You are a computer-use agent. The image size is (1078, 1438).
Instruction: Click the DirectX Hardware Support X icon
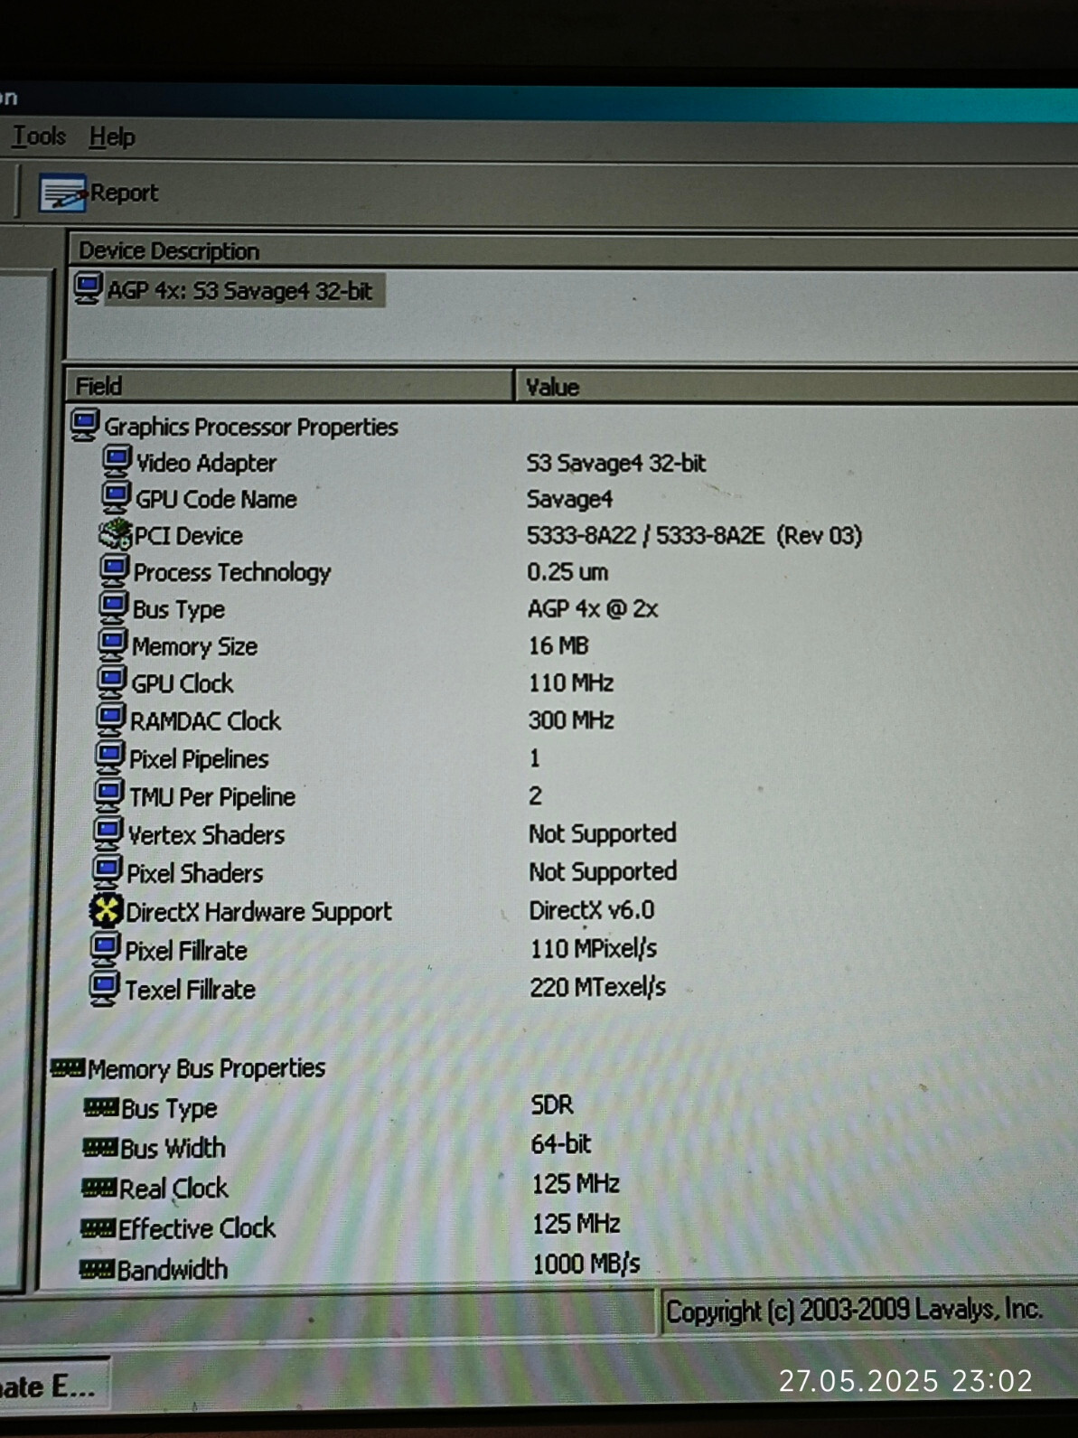coord(106,910)
